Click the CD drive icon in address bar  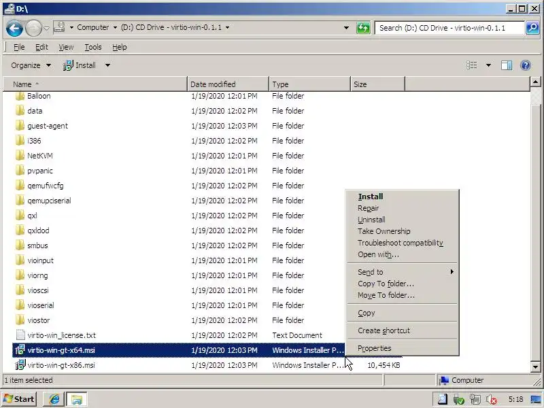[60, 27]
